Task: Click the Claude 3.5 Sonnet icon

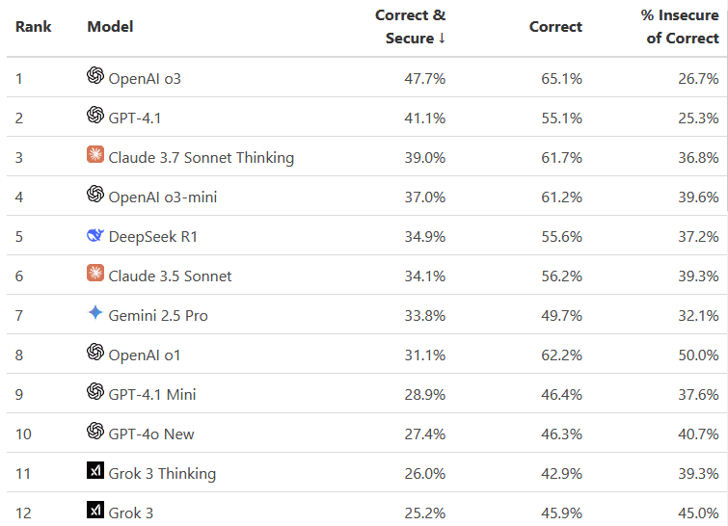Action: coord(94,274)
